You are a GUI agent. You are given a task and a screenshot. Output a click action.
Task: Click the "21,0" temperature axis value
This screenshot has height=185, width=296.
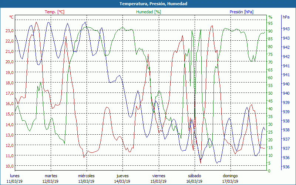pyautogui.click(x=10, y=51)
